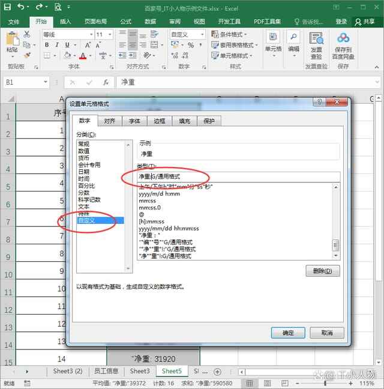Toggle Italic formatting
This screenshot has height=389, width=384.
(57, 45)
